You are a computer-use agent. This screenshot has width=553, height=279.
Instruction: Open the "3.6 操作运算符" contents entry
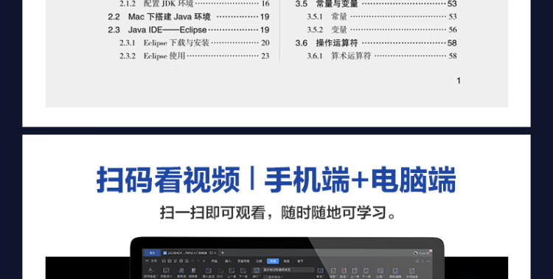pos(376,43)
